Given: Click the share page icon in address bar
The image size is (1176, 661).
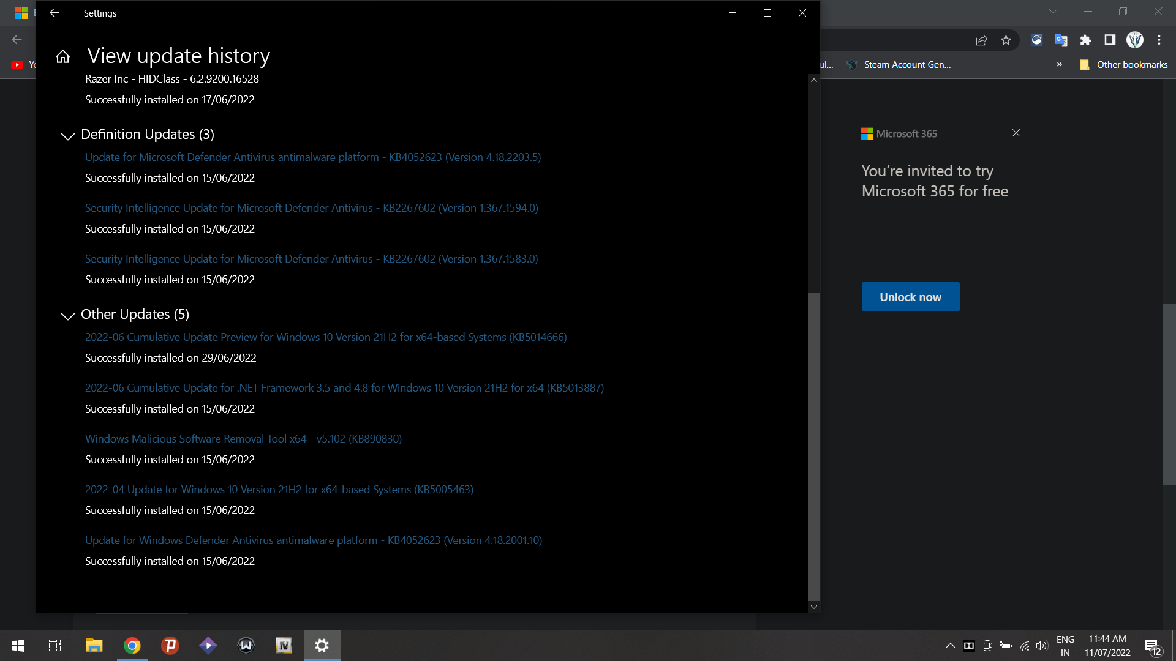Looking at the screenshot, I should pyautogui.click(x=981, y=40).
